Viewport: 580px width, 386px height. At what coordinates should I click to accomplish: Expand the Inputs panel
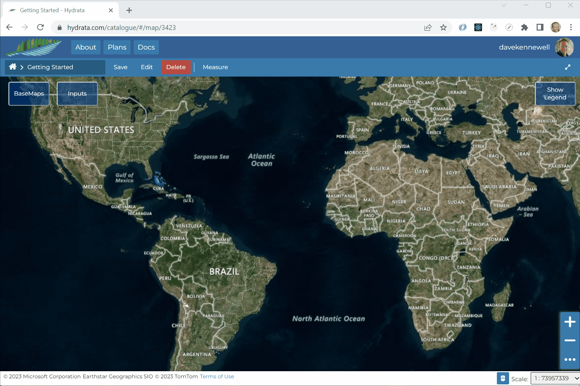click(x=77, y=94)
